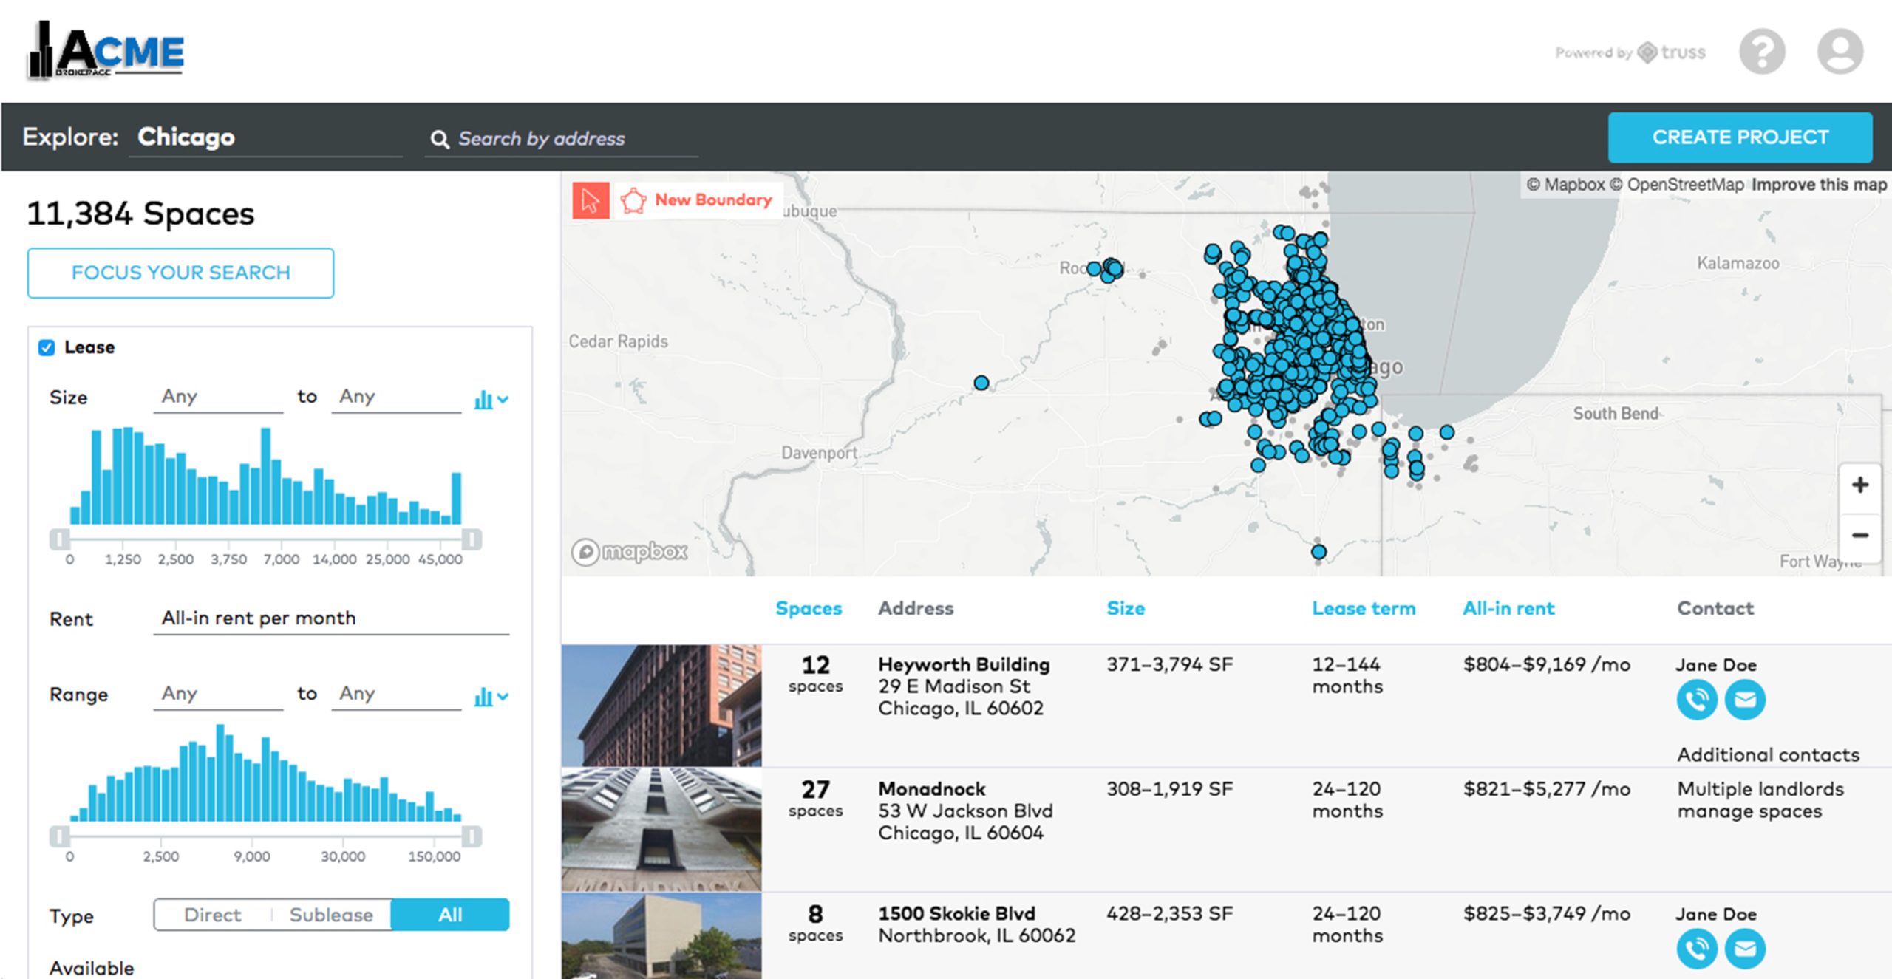Image resolution: width=1892 pixels, height=979 pixels.
Task: Email Jane Doe for 1500 Skokie Blvd
Action: [1745, 948]
